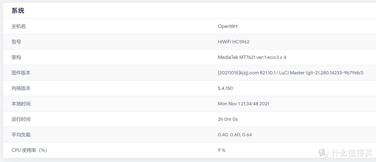The height and width of the screenshot is (162, 376).
Task: Click the 主机名 row label
Action: point(18,26)
